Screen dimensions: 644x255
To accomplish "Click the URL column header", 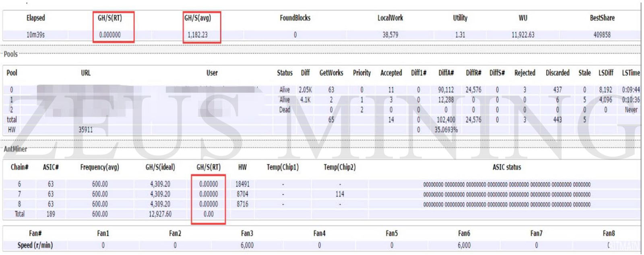I will (86, 73).
